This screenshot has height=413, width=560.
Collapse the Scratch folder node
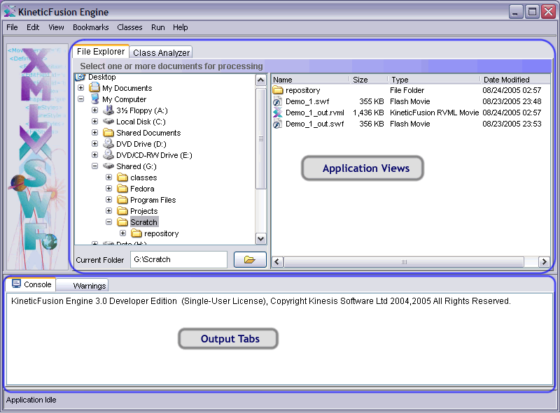click(x=109, y=222)
